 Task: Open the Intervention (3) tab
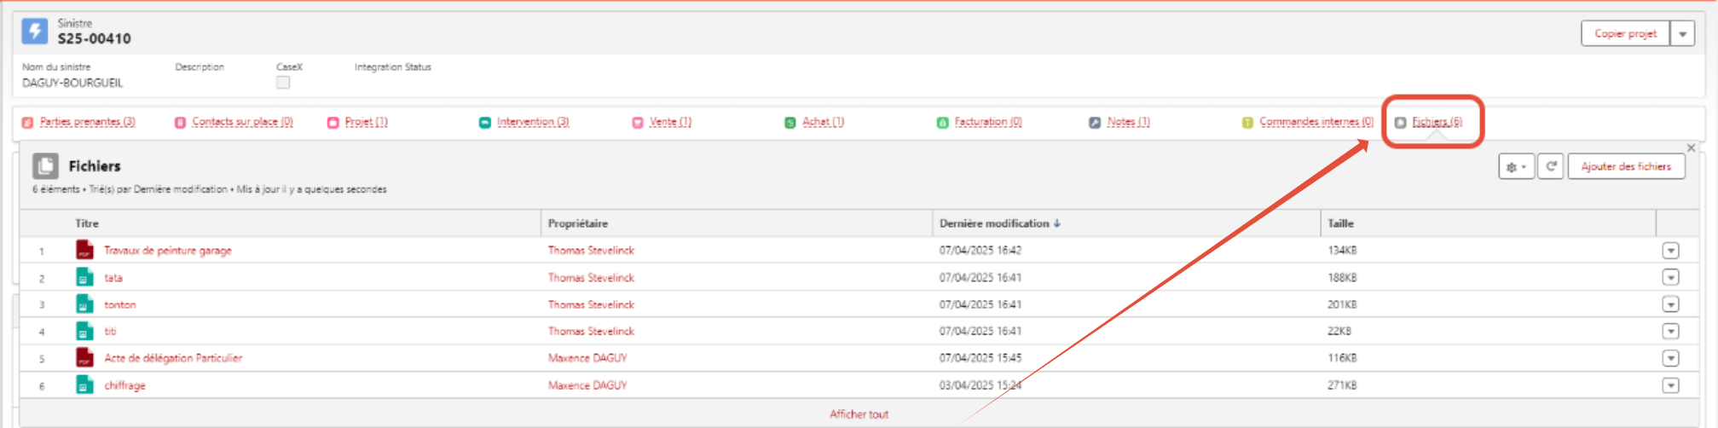tap(533, 122)
